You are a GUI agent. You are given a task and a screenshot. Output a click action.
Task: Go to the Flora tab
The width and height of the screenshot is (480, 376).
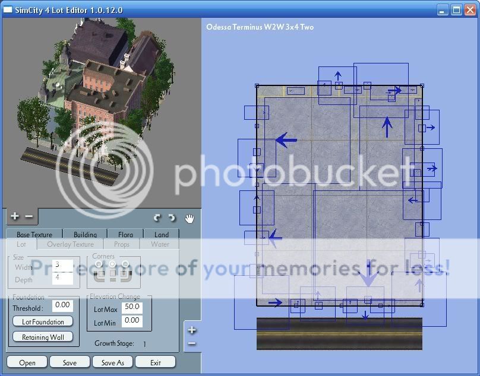pos(125,234)
